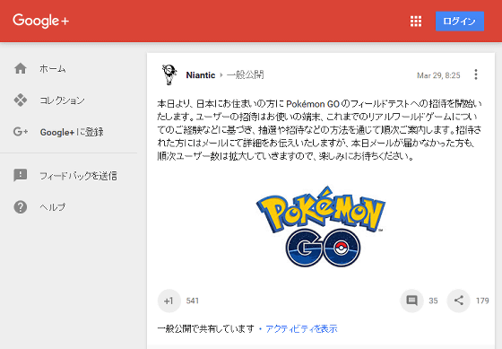This screenshot has width=502, height=349.
Task: Click the blue ログイン button
Action: click(x=459, y=22)
